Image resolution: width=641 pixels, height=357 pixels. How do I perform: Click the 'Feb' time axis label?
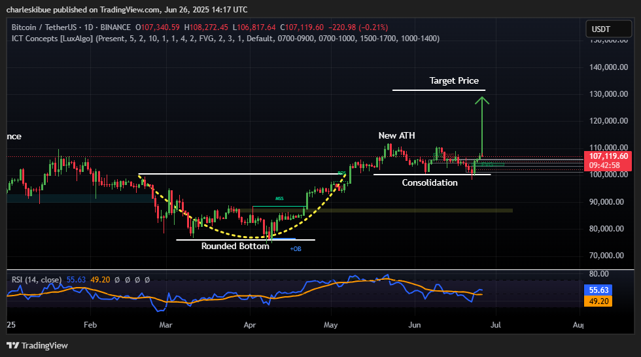[x=90, y=325]
